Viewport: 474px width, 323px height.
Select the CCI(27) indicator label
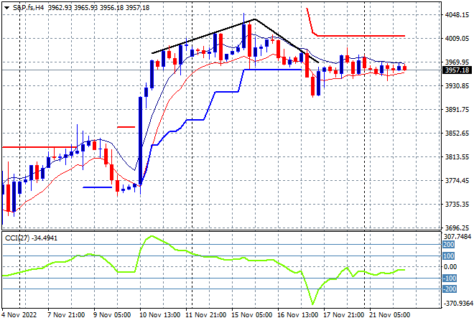(17, 238)
